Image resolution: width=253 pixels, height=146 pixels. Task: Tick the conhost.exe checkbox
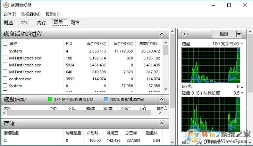[5, 79]
